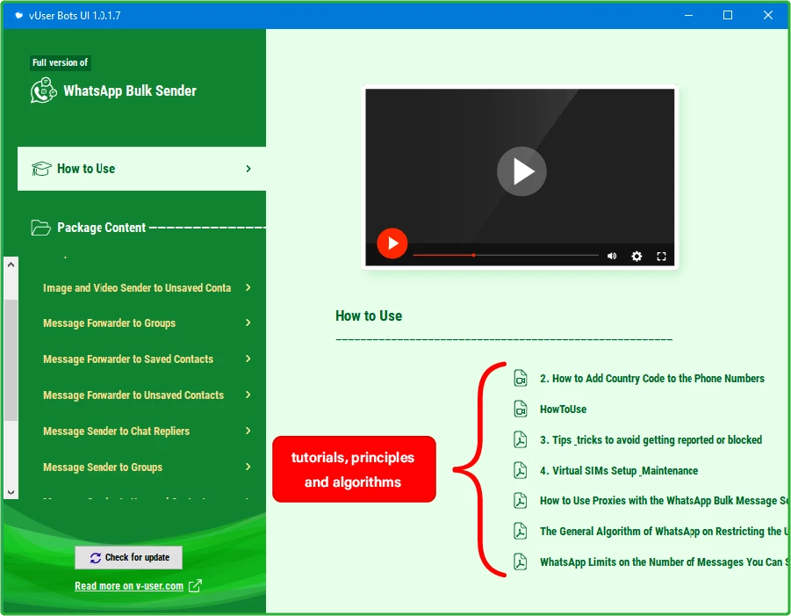Open 3. Tips tricks to avoid getting reported
Viewport: 791px width, 616px height.
click(651, 439)
